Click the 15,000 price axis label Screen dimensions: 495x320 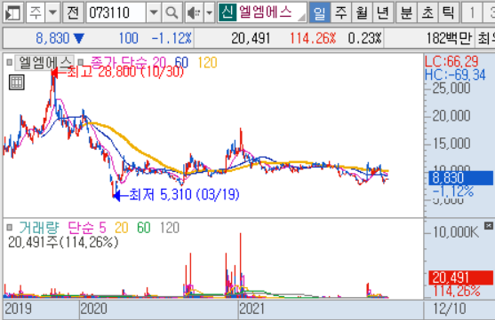pos(451,144)
